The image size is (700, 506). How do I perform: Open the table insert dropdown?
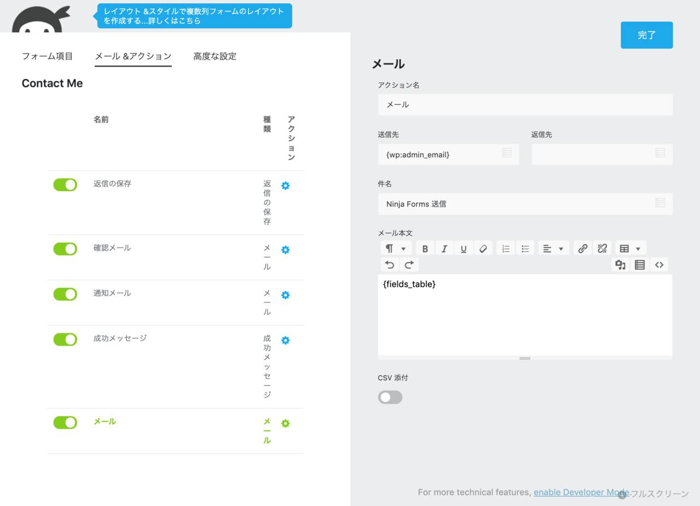(631, 249)
